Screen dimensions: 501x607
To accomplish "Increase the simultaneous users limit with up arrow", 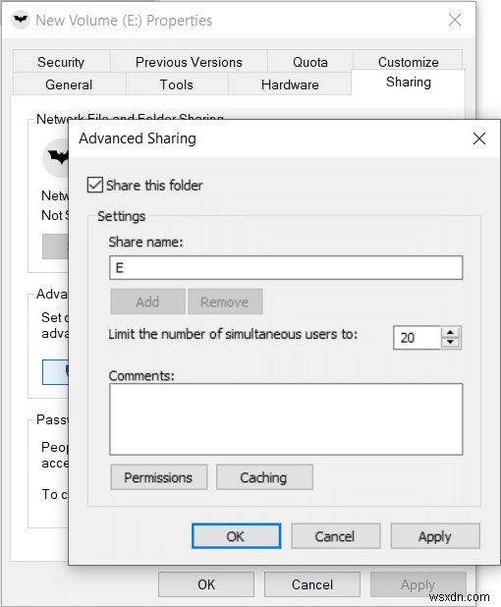I will (x=450, y=333).
